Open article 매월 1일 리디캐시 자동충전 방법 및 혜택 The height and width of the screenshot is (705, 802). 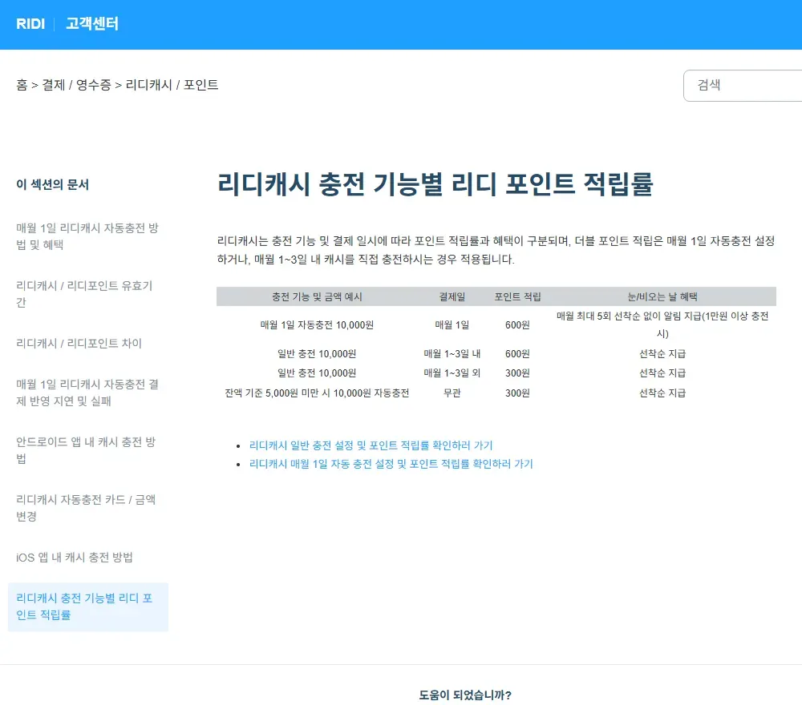coord(87,236)
